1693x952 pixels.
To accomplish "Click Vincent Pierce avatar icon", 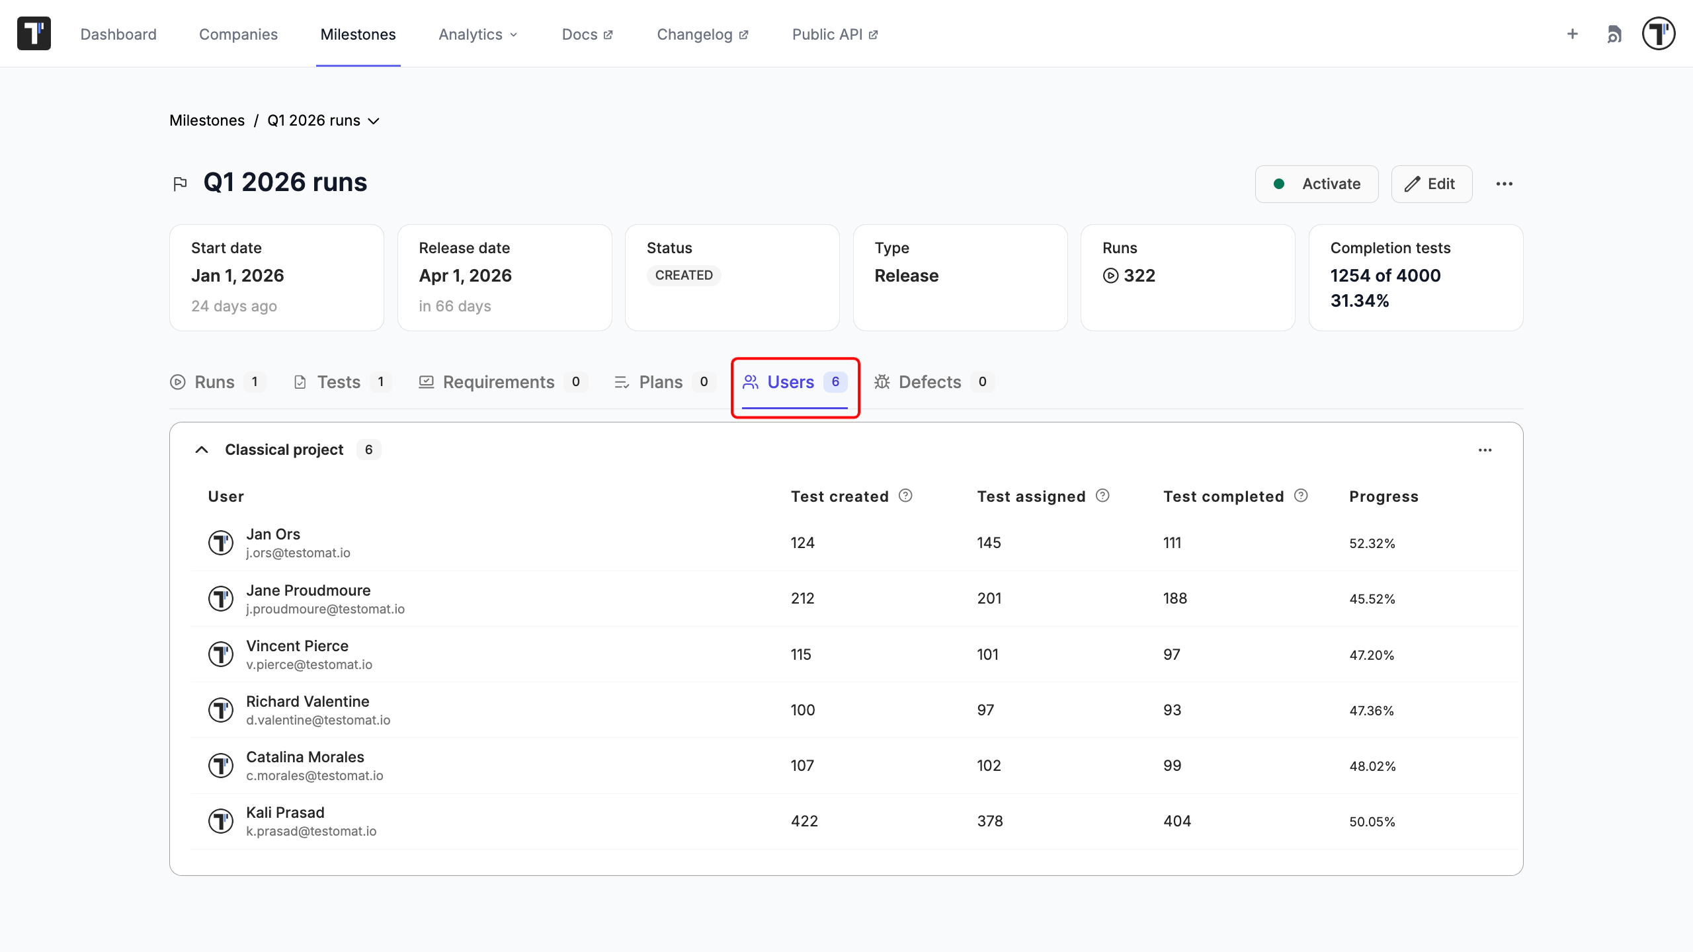I will pyautogui.click(x=221, y=654).
